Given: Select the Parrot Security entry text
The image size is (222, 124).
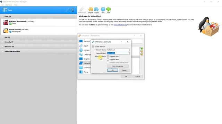Looking at the screenshot, I should point(15,30).
